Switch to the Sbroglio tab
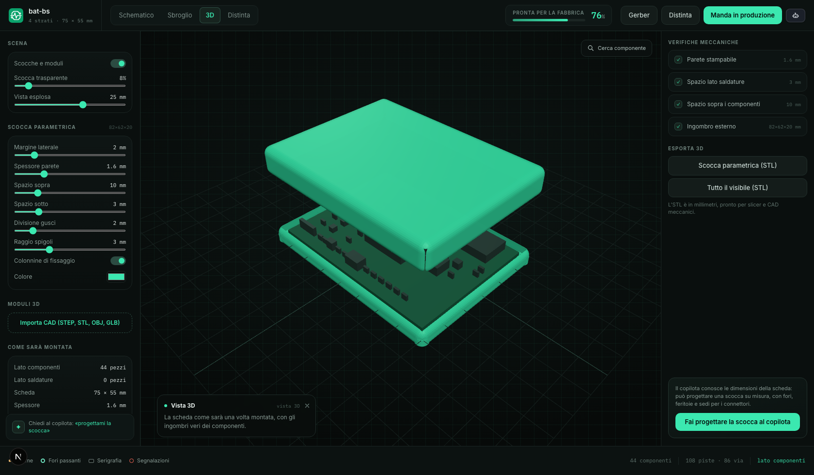 (x=180, y=16)
